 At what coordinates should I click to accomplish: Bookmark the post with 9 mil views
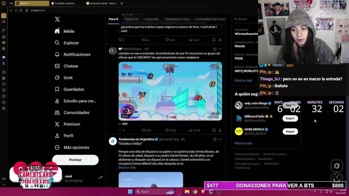tap(214, 40)
